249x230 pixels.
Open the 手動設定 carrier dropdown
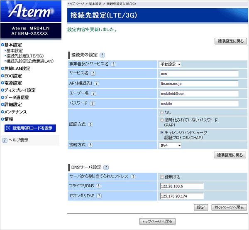tap(171, 64)
